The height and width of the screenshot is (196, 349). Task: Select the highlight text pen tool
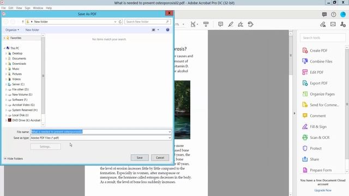coord(231,24)
